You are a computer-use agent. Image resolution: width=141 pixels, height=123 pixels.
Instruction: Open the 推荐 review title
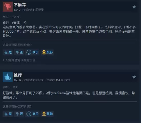click(18, 75)
